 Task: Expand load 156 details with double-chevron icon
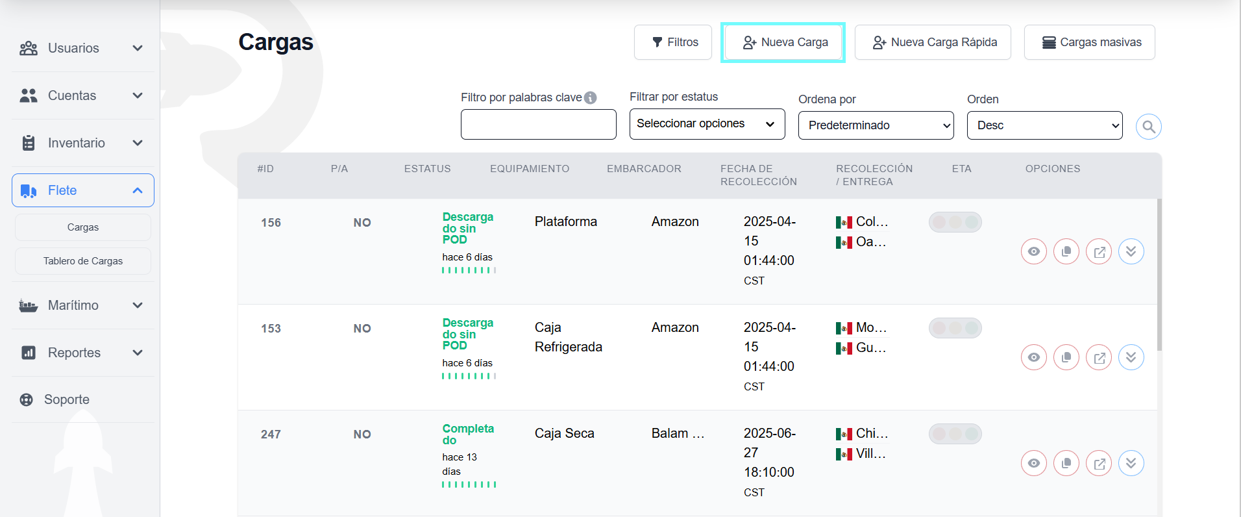point(1131,251)
